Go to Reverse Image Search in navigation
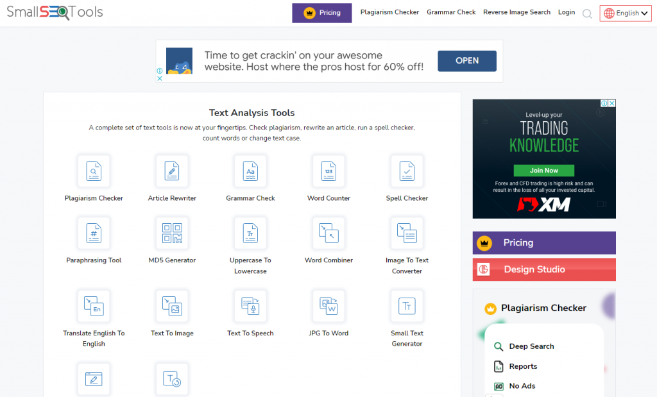Image resolution: width=657 pixels, height=397 pixels. 516,12
